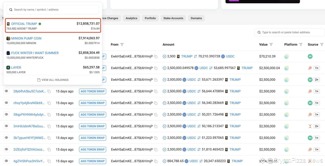Image resolution: width=325 pixels, height=166 pixels.
Task: Toggle eye icon for 4gZVrShPos3tVGvY row
Action: click(x=6, y=161)
